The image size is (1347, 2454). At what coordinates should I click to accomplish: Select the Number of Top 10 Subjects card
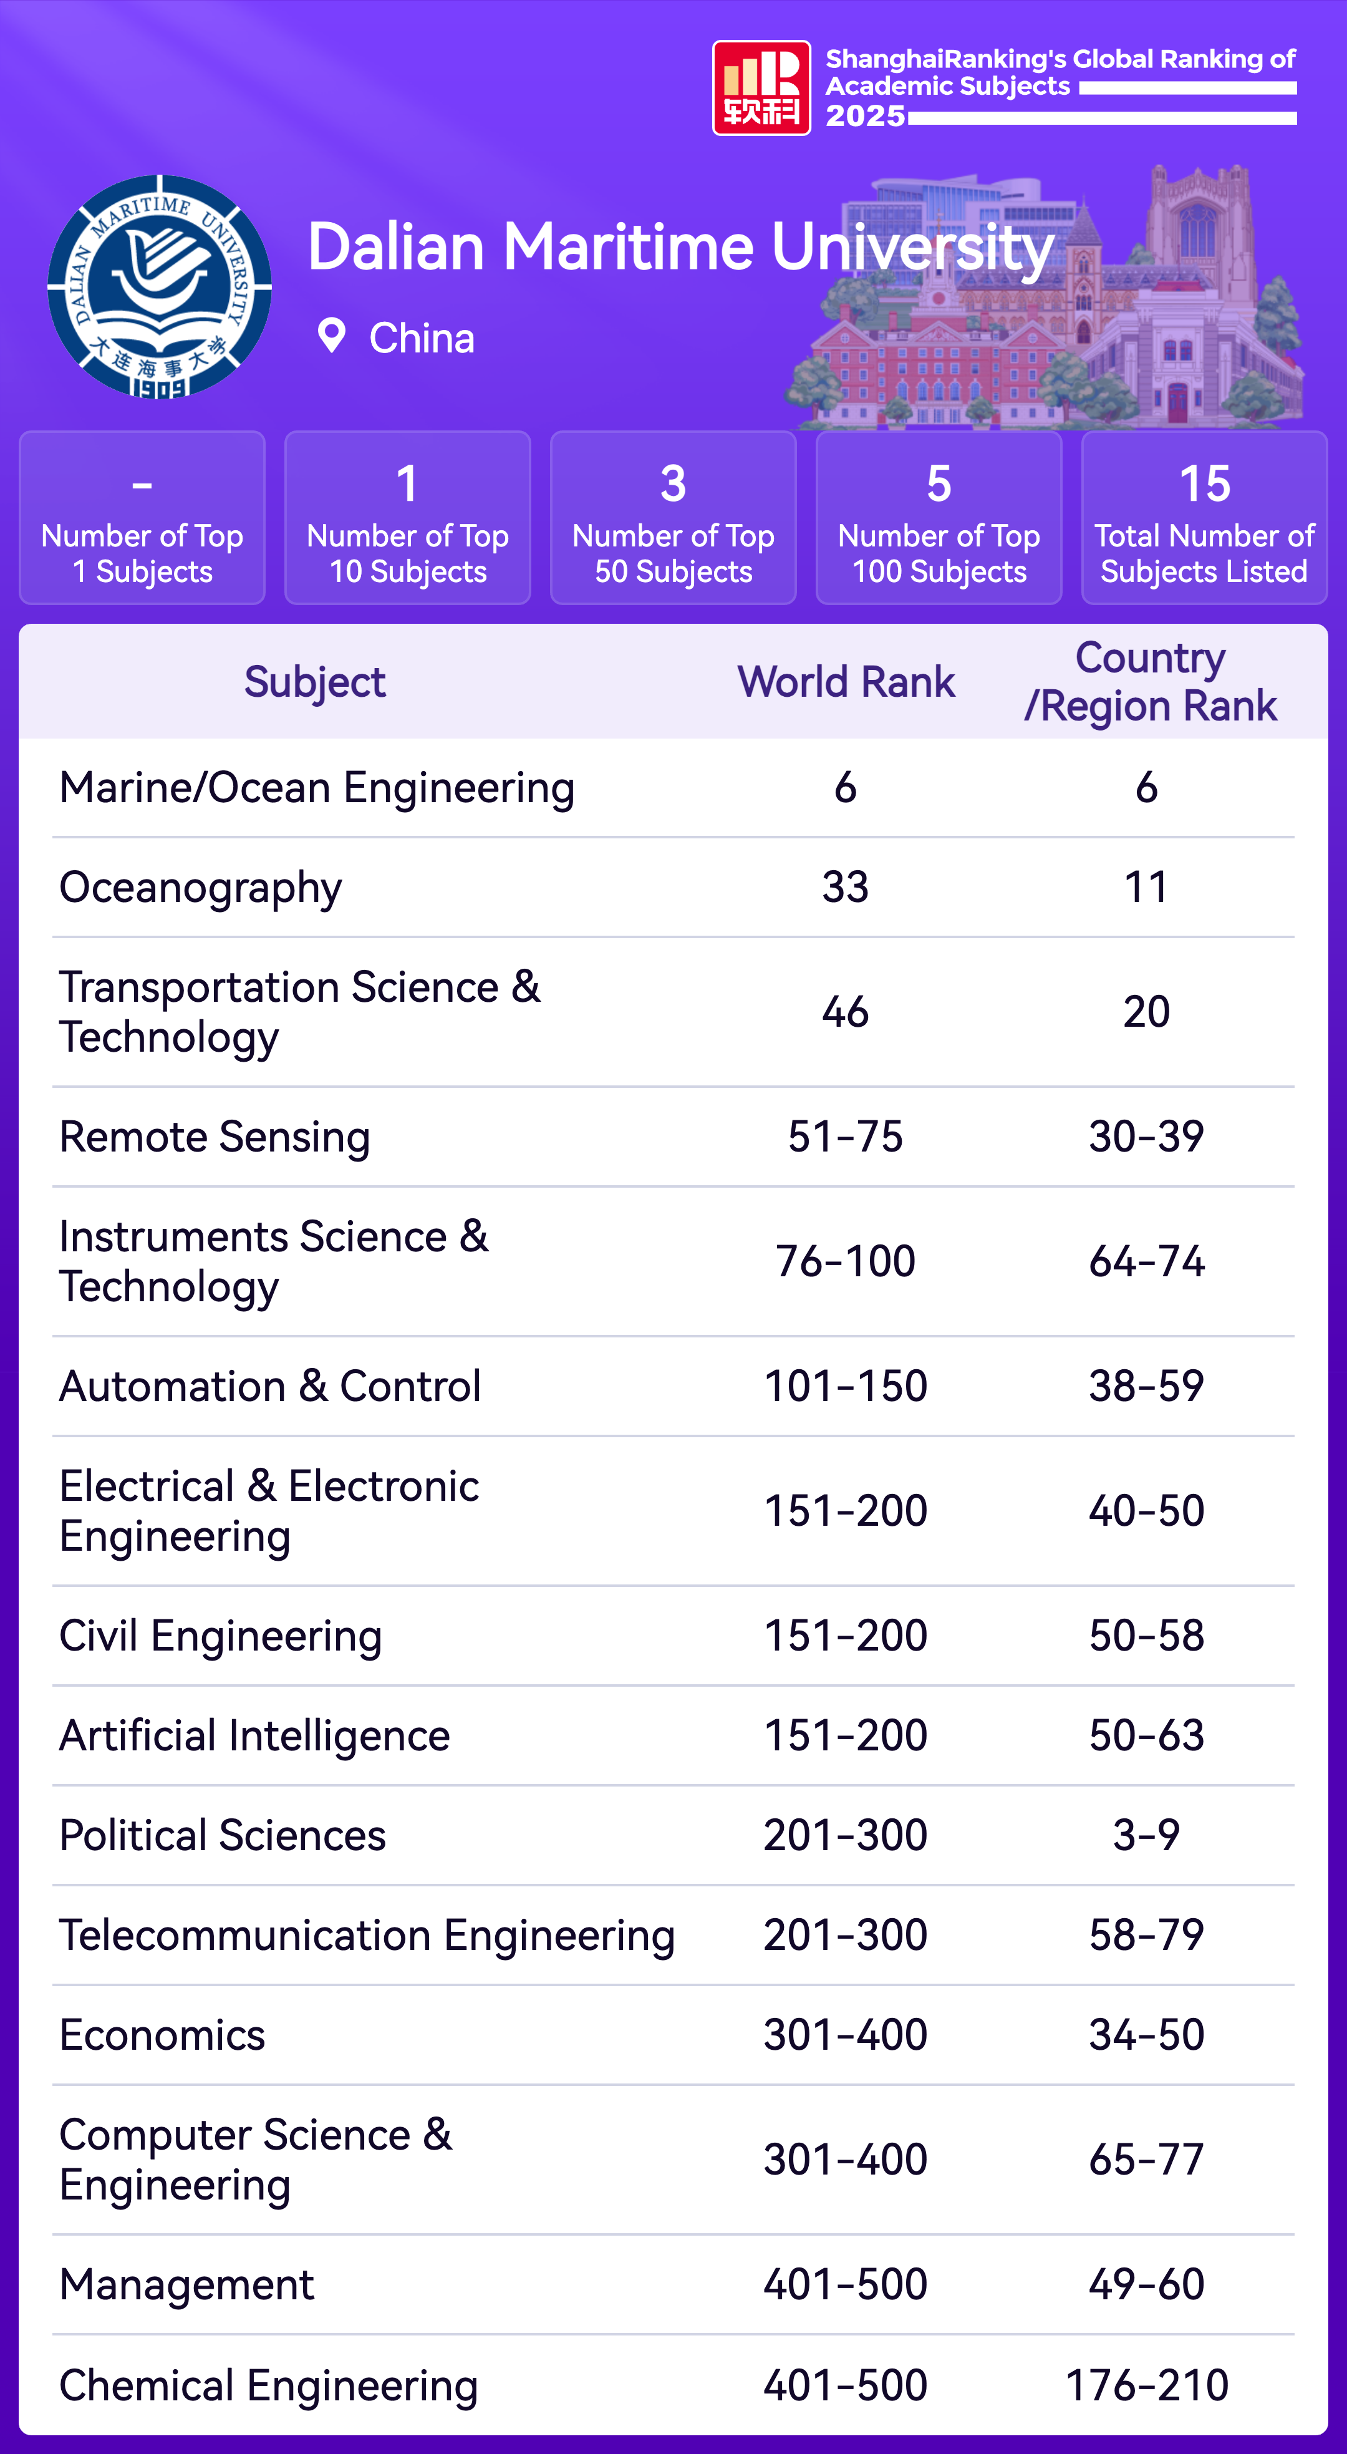[408, 518]
